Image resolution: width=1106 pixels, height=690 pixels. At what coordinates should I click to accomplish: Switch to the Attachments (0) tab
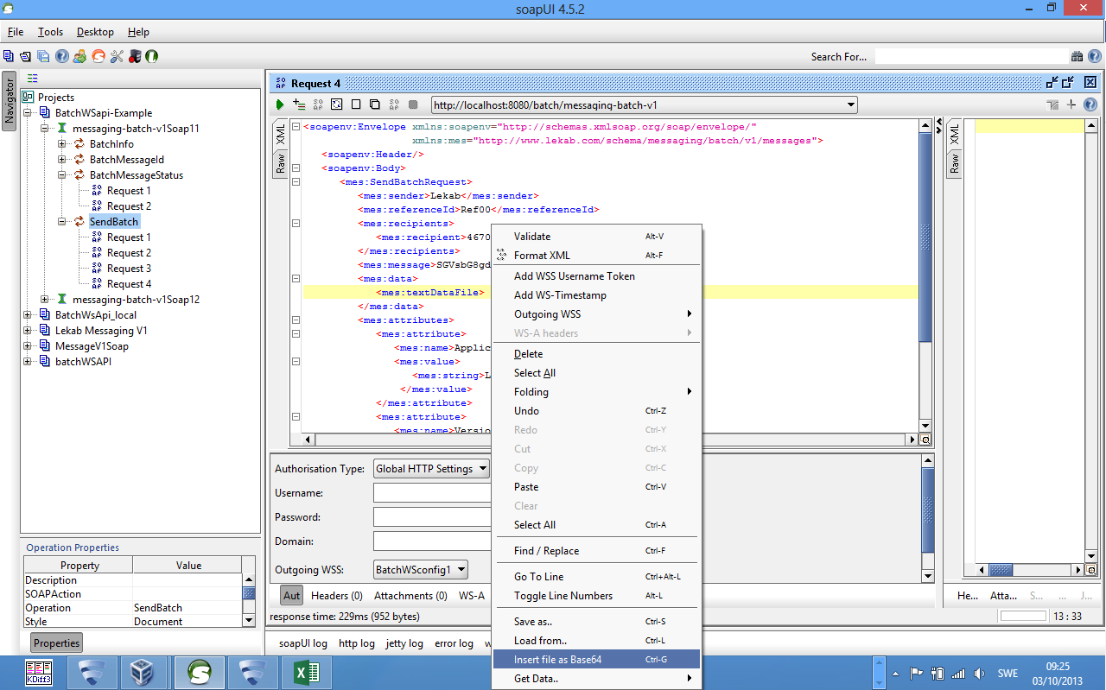tap(410, 596)
